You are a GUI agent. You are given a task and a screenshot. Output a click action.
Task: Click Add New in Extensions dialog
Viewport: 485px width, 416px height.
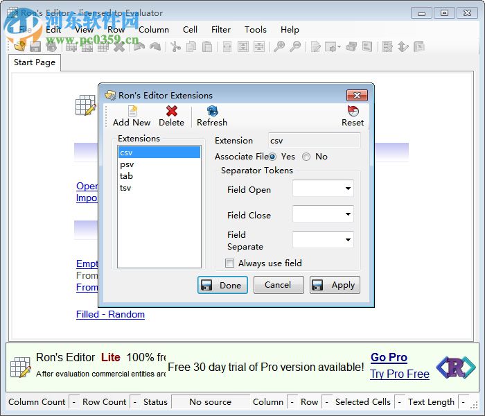click(132, 116)
